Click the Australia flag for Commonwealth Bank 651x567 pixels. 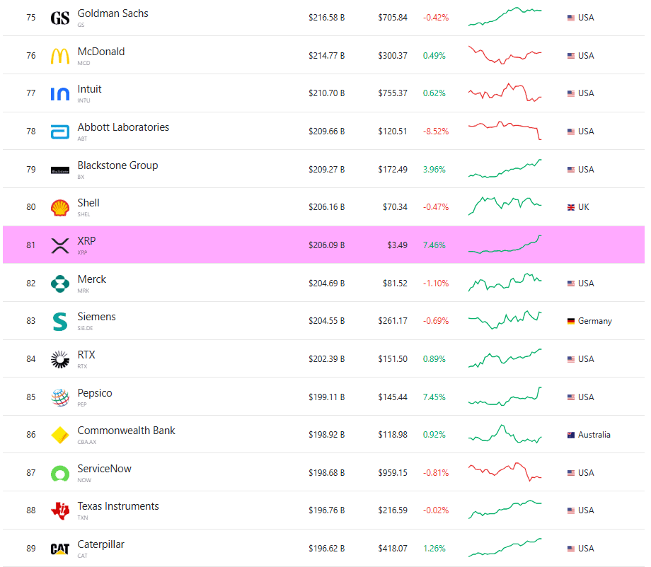pyautogui.click(x=571, y=435)
